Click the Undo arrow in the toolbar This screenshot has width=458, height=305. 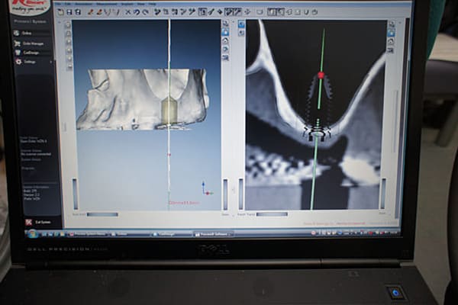(137, 11)
